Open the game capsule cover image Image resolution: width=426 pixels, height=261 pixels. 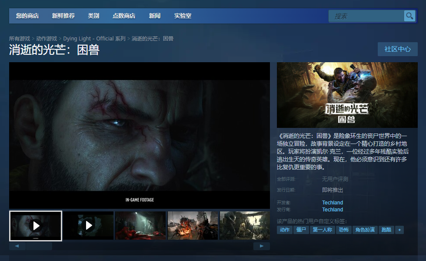pos(347,95)
